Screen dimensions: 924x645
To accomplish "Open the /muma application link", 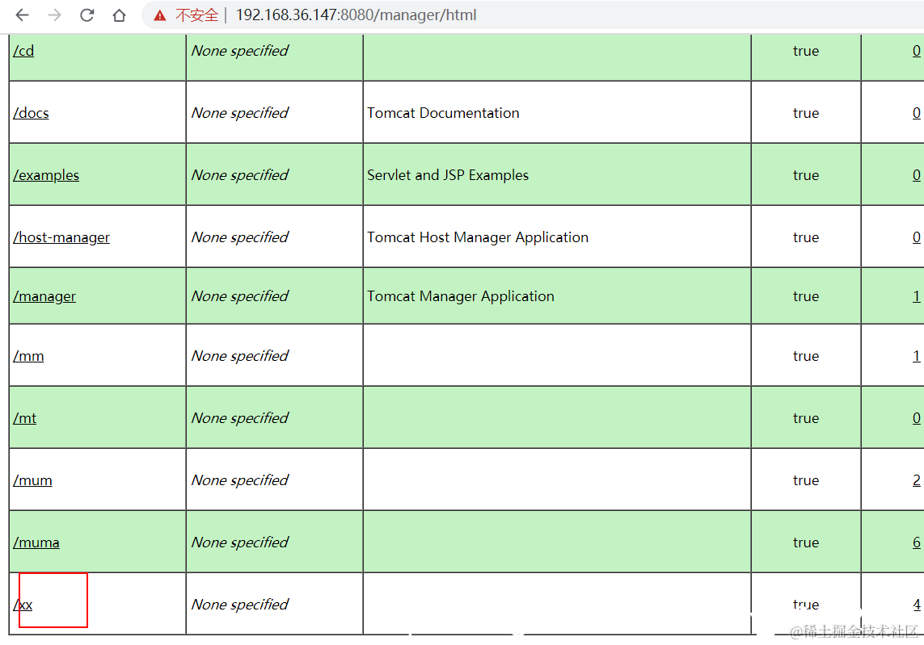I will click(36, 542).
